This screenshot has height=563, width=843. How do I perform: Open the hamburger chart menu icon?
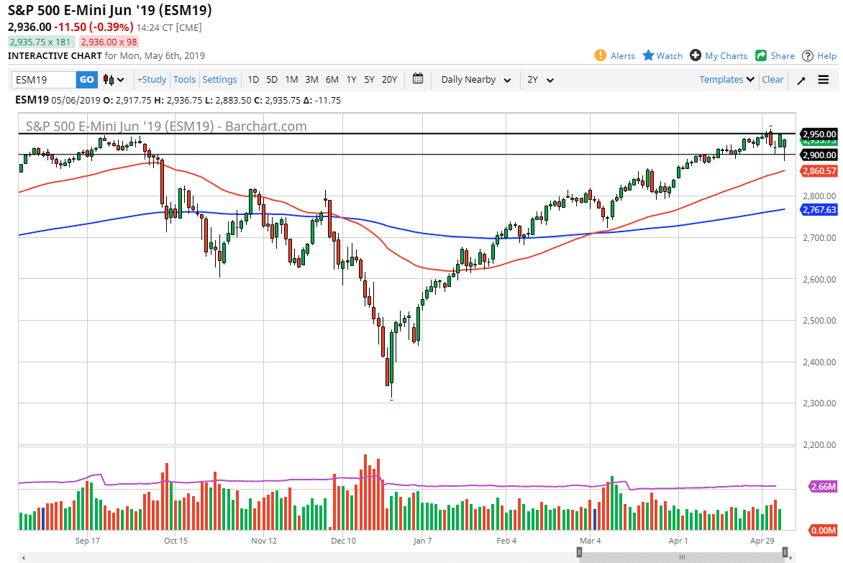[x=822, y=80]
